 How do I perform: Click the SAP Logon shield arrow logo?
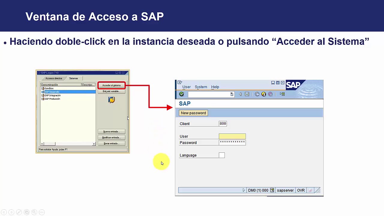pos(112,100)
